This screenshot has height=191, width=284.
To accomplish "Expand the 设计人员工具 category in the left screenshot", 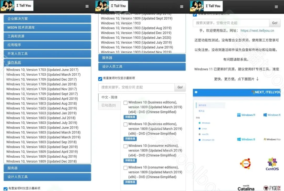I will coord(47,177).
